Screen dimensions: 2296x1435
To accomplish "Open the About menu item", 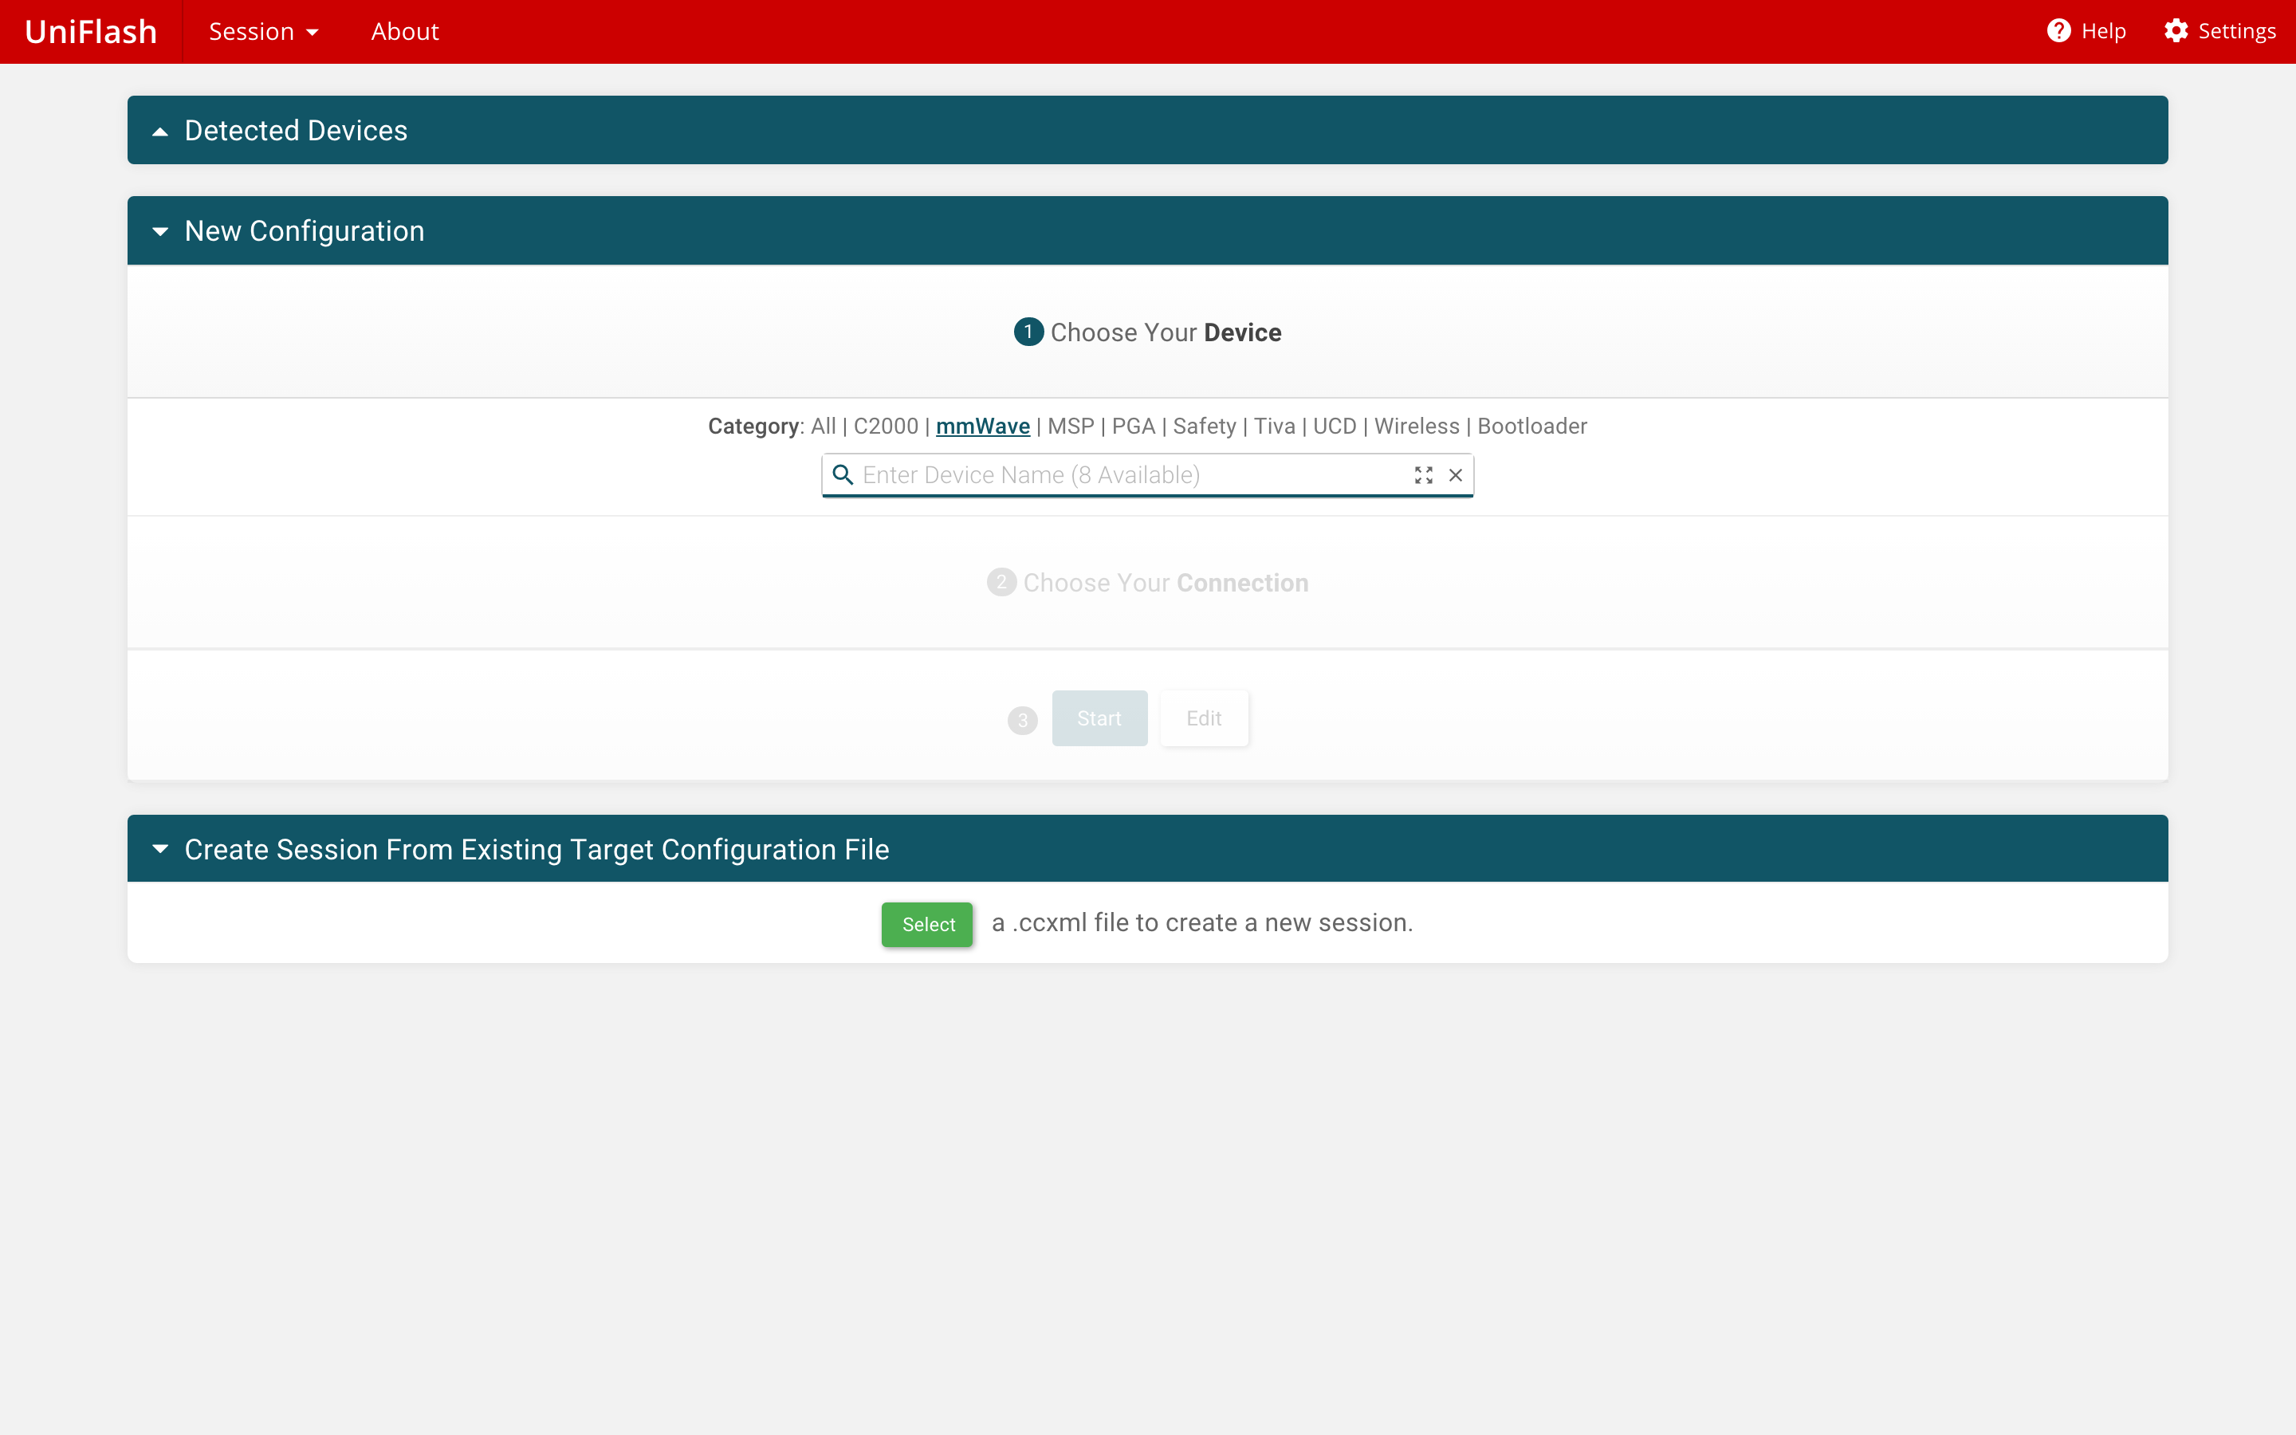I will click(x=404, y=31).
